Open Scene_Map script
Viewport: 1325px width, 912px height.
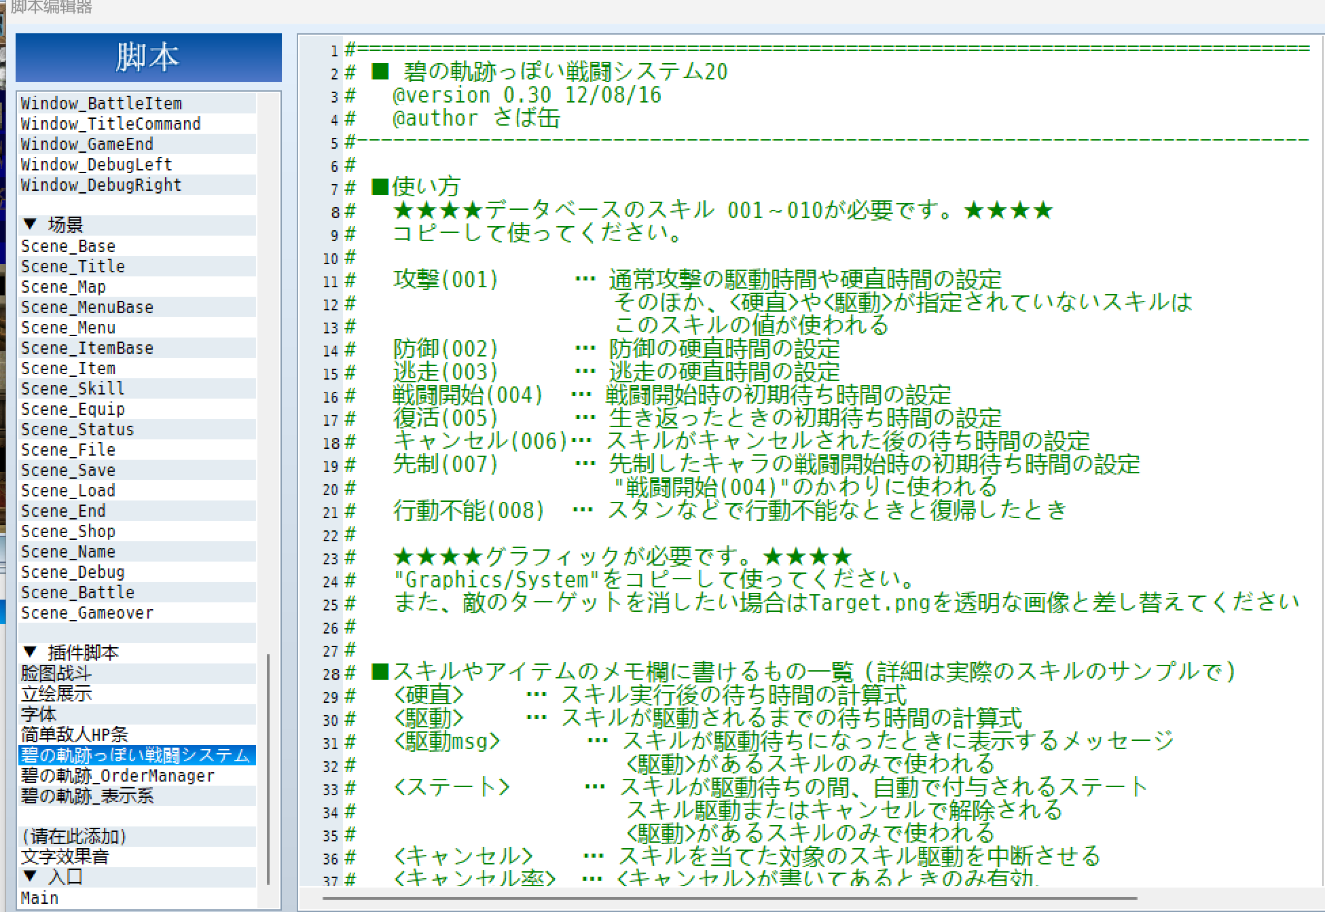(137, 287)
